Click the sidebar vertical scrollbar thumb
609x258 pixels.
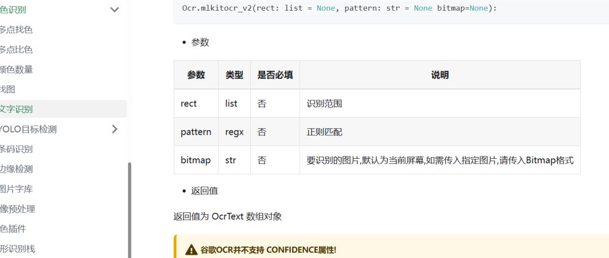pos(130,210)
